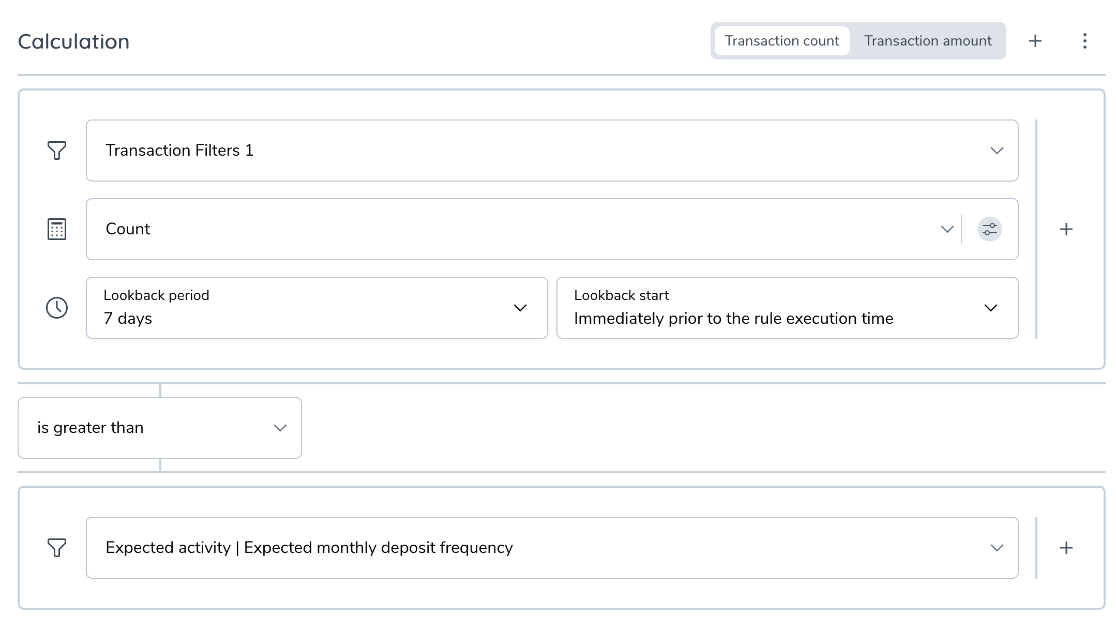This screenshot has width=1116, height=630.
Task: Click the calculator icon beside Count
Action: tap(57, 229)
